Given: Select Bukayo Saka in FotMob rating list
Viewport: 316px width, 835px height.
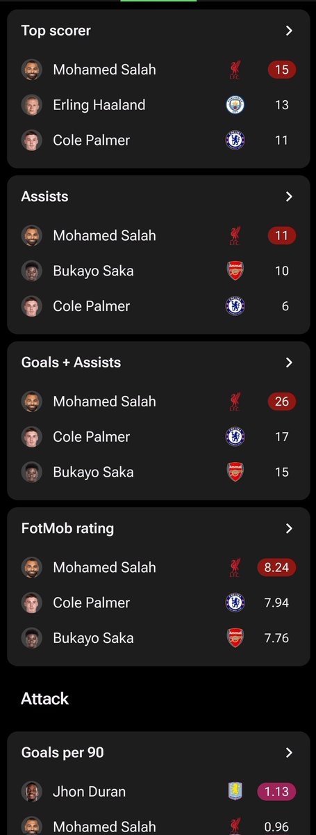Looking at the screenshot, I should 158,638.
